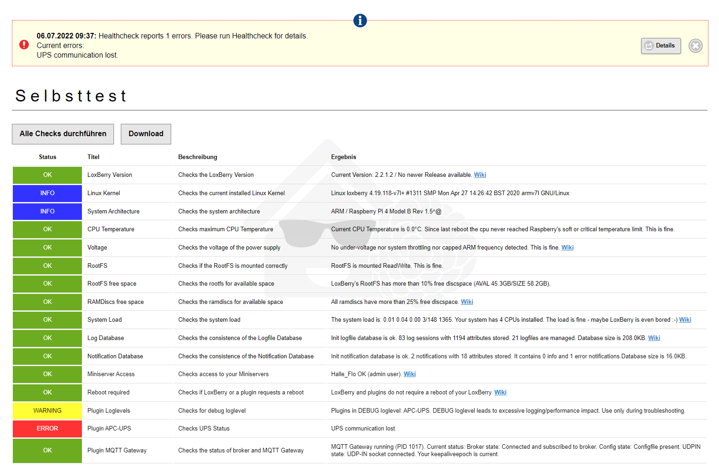The width and height of the screenshot is (719, 473).
Task: Click the Log Database Wiki link
Action: [654, 338]
